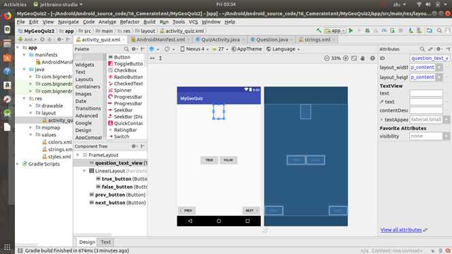This screenshot has width=452, height=254.
Task: Zoom out the design preview
Action: coord(326,58)
